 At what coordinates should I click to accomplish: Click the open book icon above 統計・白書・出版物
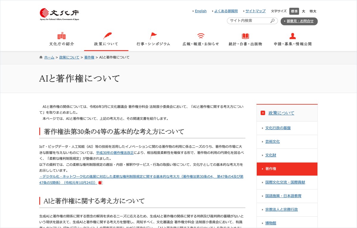[x=245, y=36]
